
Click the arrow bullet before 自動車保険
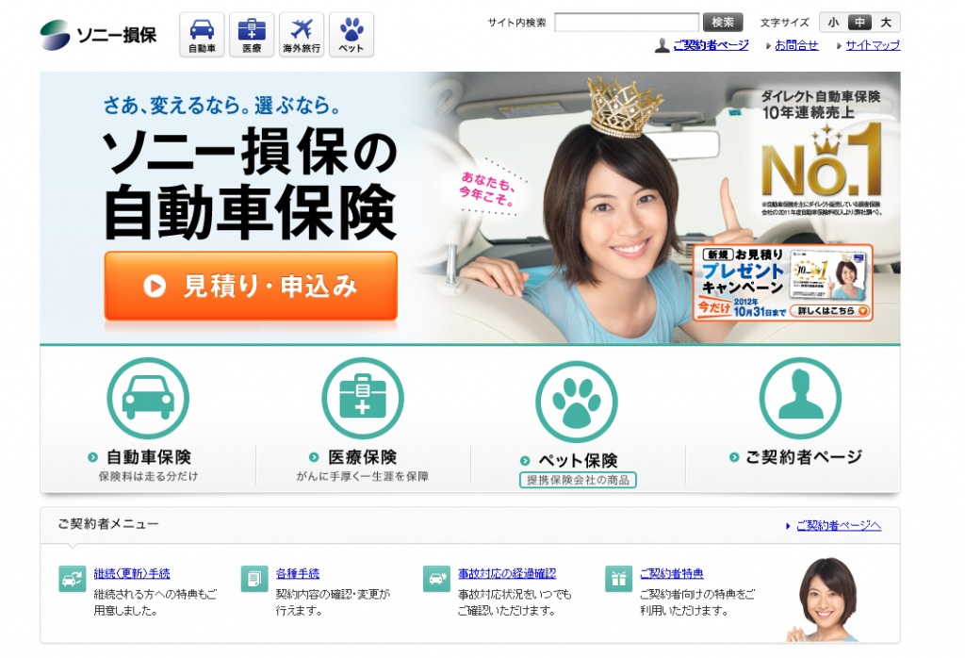tap(93, 457)
